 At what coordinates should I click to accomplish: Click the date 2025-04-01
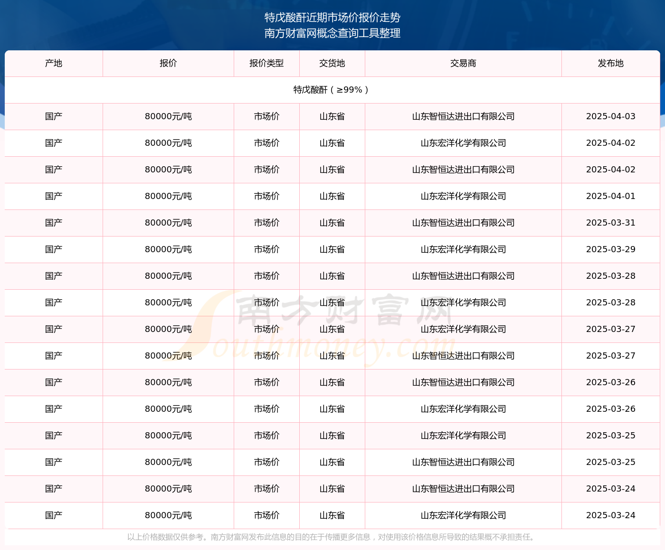(x=610, y=196)
